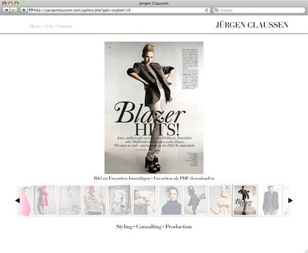The width and height of the screenshot is (308, 253).
Task: Open the Contact page link
Action: (65, 26)
